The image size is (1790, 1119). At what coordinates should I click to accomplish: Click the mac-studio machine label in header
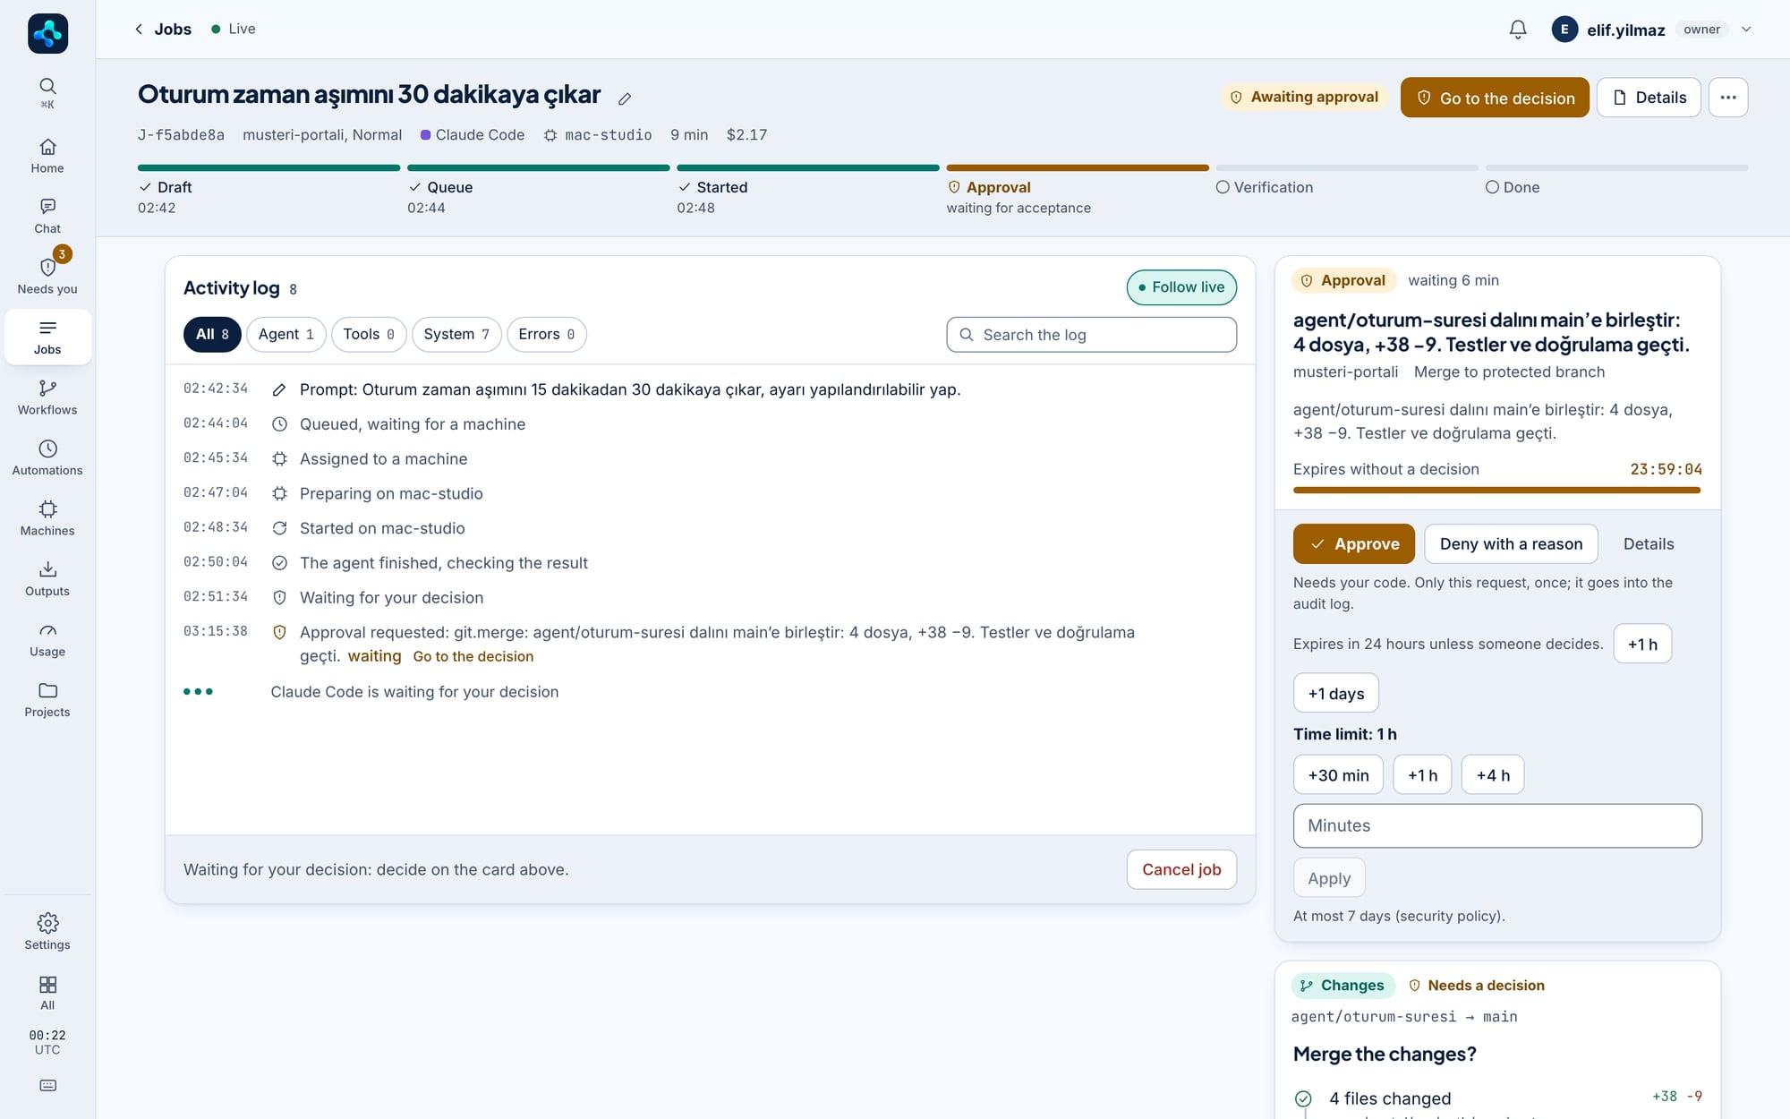tap(598, 134)
